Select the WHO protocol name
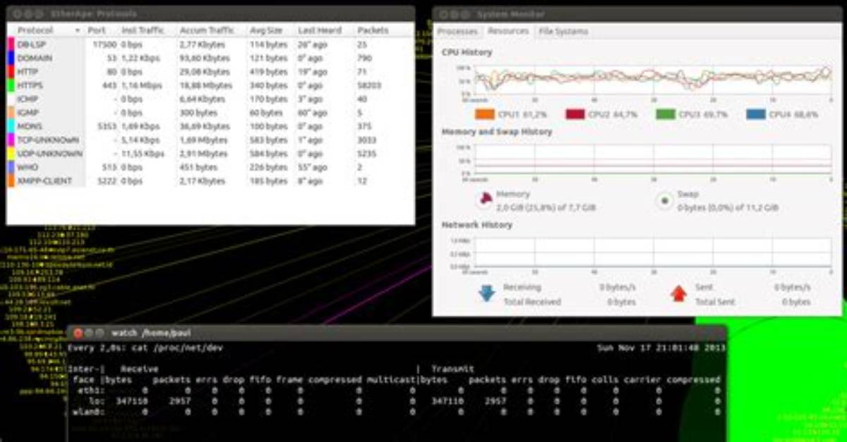The width and height of the screenshot is (847, 442). click(27, 168)
